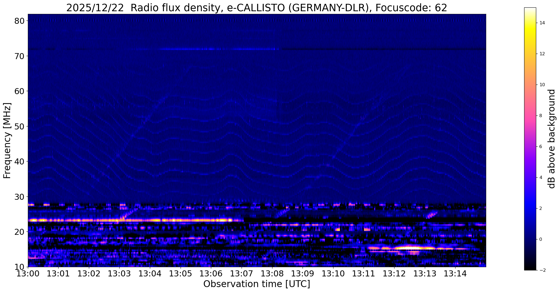Viewport: 560px width, 292px height.
Task: Click the 13:06 time tick label
Action: [211, 273]
